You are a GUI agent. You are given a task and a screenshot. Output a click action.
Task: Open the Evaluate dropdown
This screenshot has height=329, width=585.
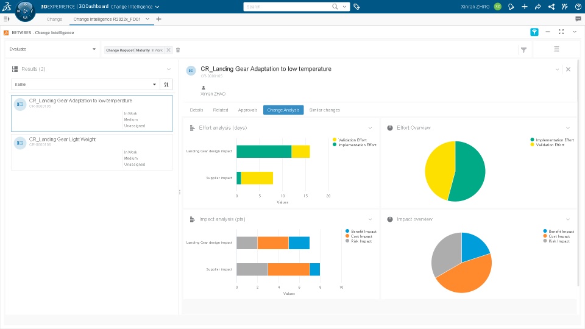coord(52,49)
